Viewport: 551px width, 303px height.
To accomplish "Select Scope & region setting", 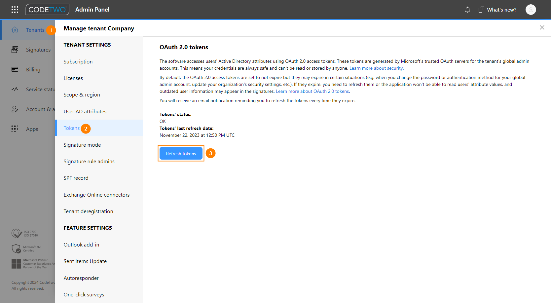I will [x=99, y=95].
